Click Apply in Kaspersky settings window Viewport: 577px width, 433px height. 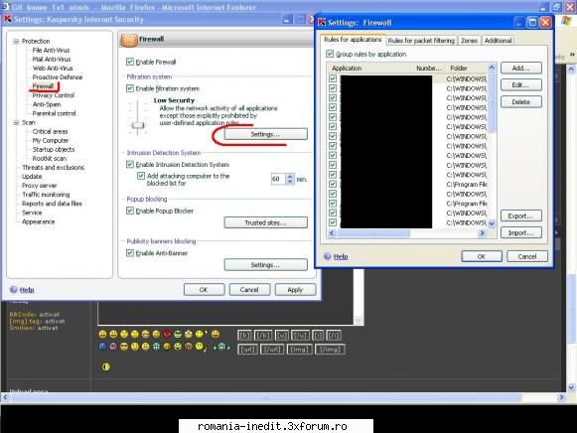coord(295,290)
